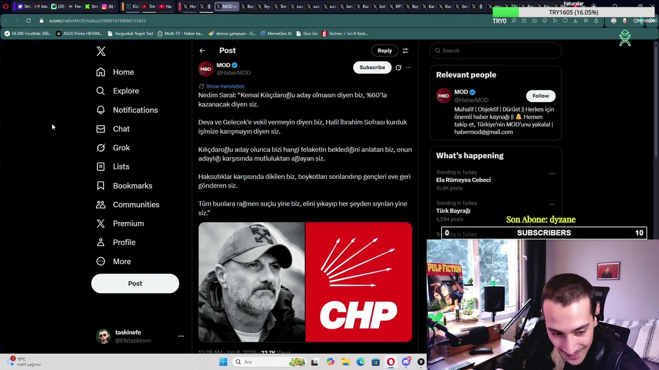Open Multi TV - Haber bookmark
The width and height of the screenshot is (659, 370).
pos(180,33)
